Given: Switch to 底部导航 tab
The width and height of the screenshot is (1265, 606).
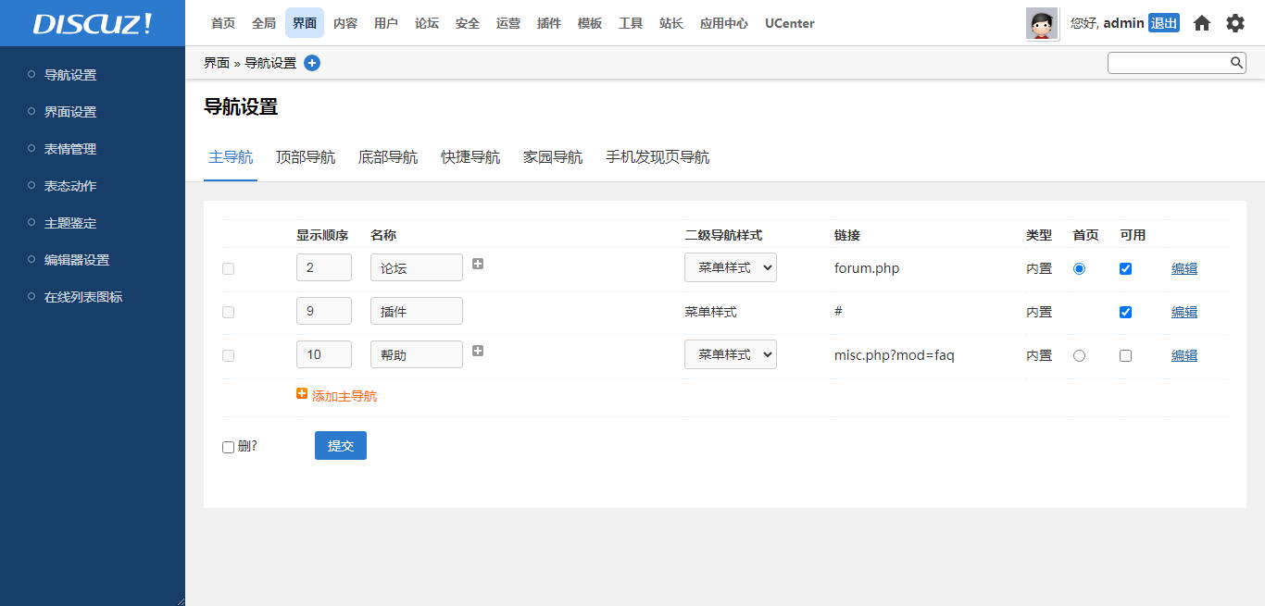Looking at the screenshot, I should 388,157.
